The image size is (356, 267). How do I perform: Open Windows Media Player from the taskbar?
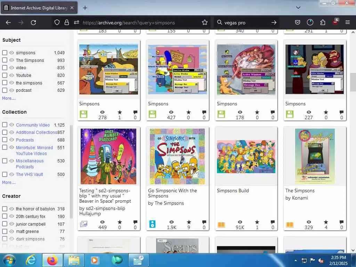click(x=94, y=260)
